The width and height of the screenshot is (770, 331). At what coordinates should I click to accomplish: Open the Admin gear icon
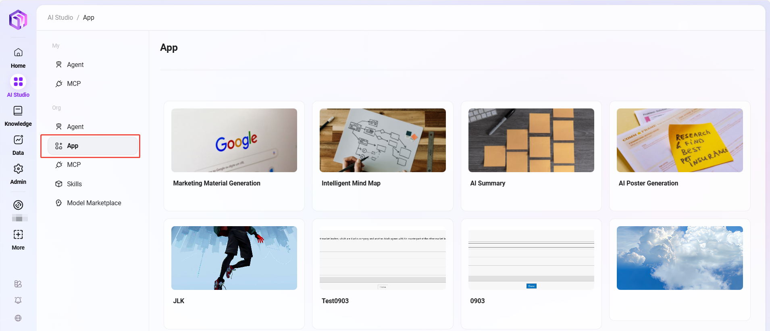tap(18, 169)
